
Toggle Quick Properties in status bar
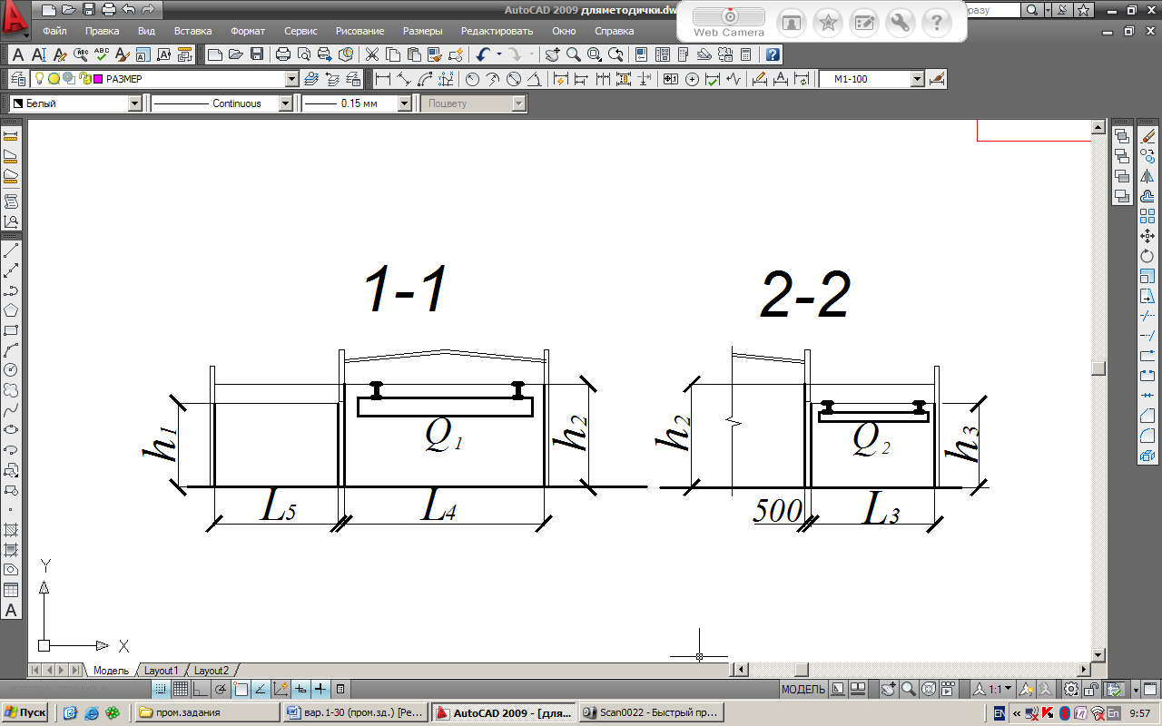tap(340, 689)
